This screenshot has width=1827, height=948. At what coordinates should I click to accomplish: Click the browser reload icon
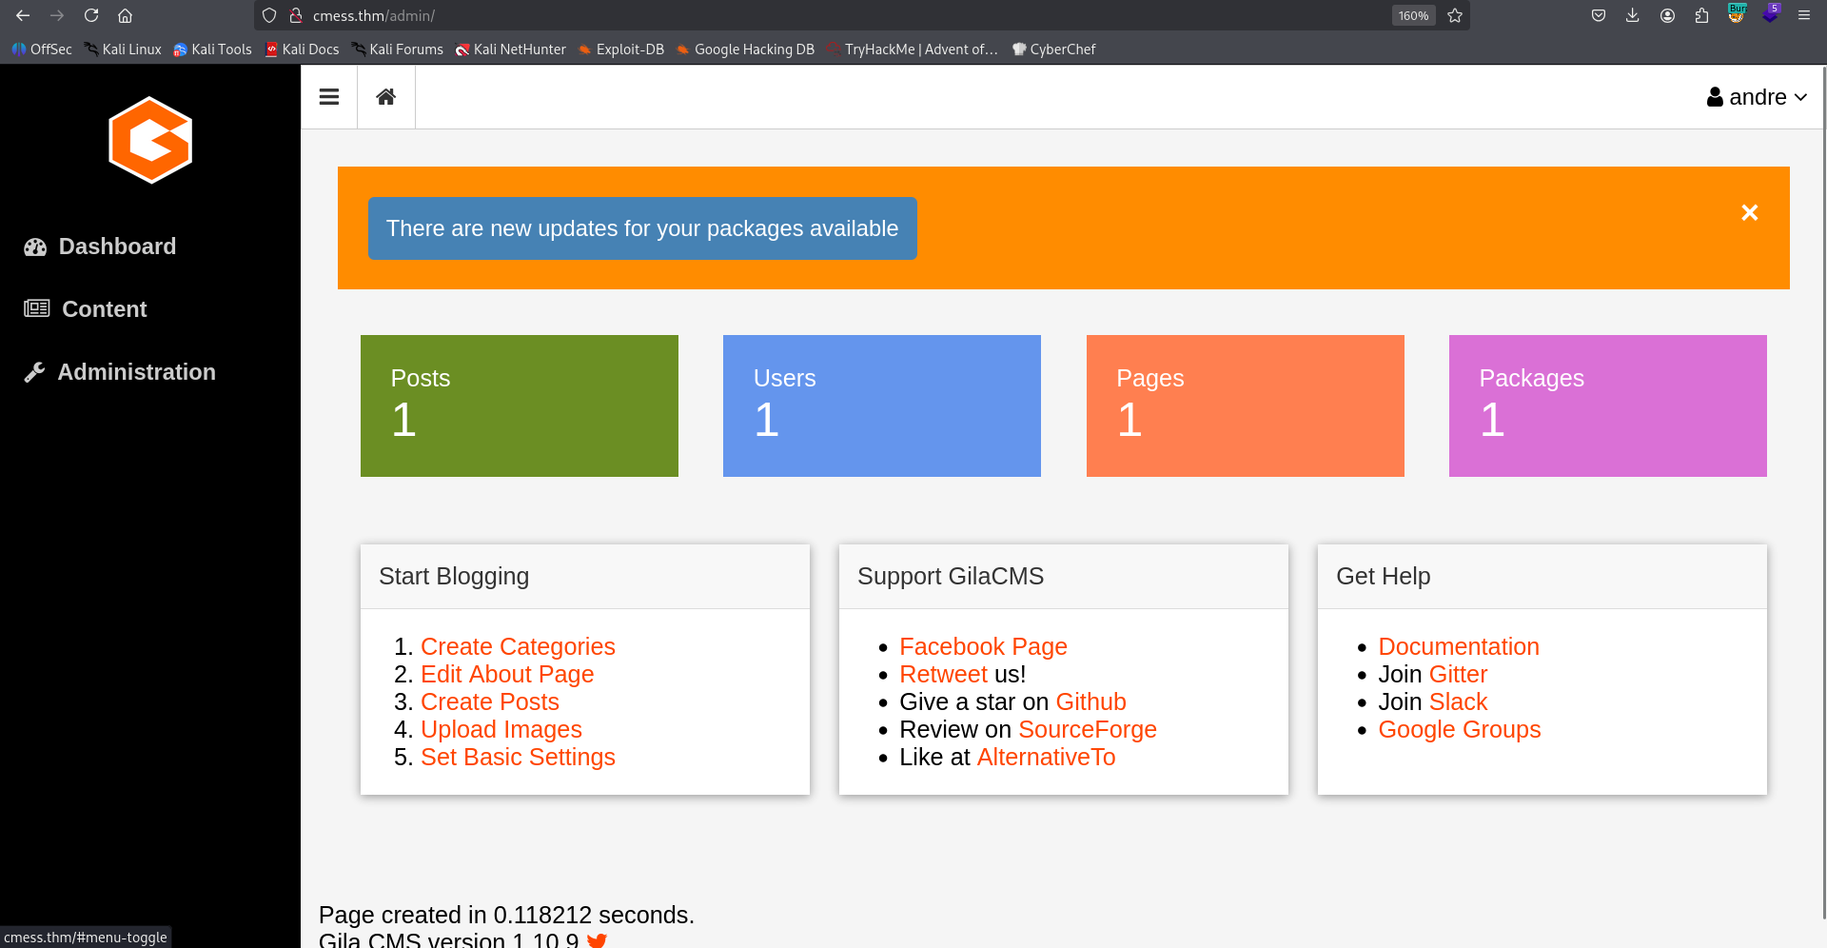pyautogui.click(x=91, y=15)
